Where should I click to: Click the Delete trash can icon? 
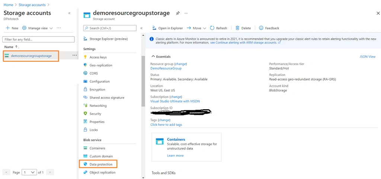click(x=237, y=28)
